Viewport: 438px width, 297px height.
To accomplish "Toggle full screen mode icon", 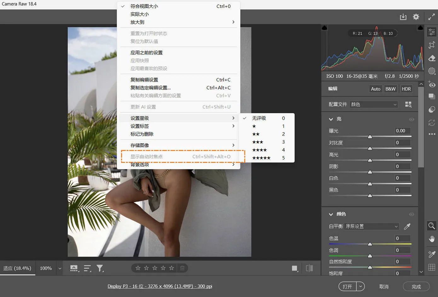I will click(x=431, y=17).
